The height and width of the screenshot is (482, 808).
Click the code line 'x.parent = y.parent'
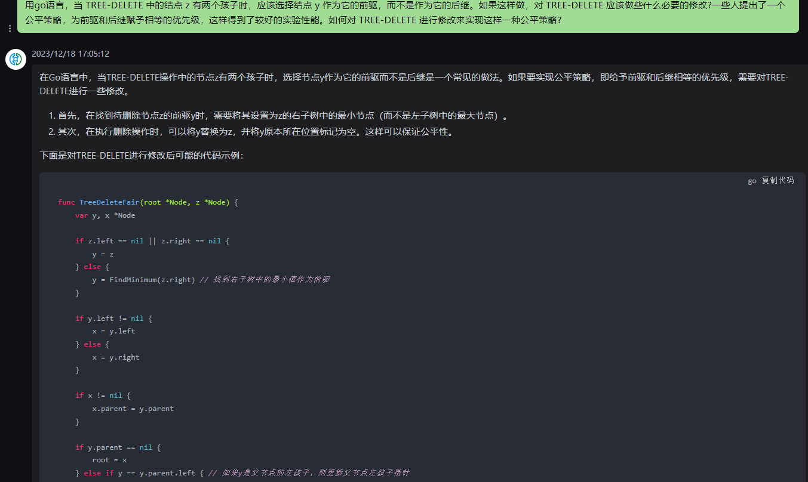point(133,409)
